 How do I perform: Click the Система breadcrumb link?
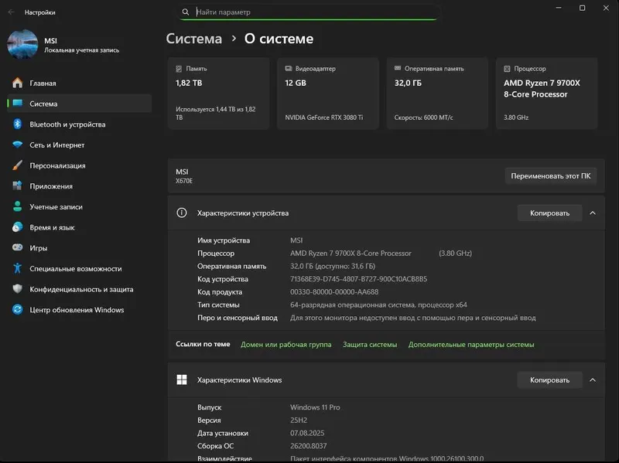click(x=194, y=39)
